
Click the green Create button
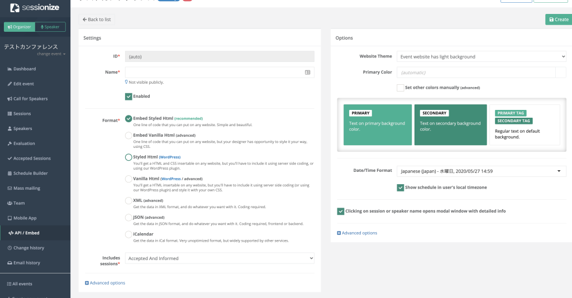pos(558,20)
